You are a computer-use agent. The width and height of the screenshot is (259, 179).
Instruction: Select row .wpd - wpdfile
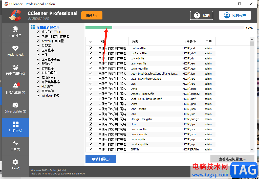[151, 144]
